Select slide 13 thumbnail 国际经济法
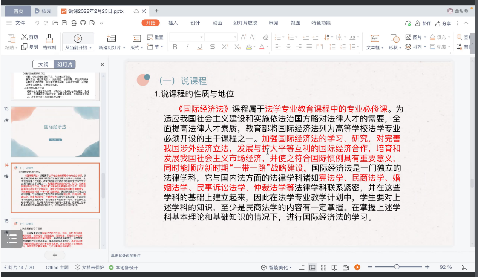Image resolution: width=478 pixels, height=277 pixels. (x=55, y=132)
